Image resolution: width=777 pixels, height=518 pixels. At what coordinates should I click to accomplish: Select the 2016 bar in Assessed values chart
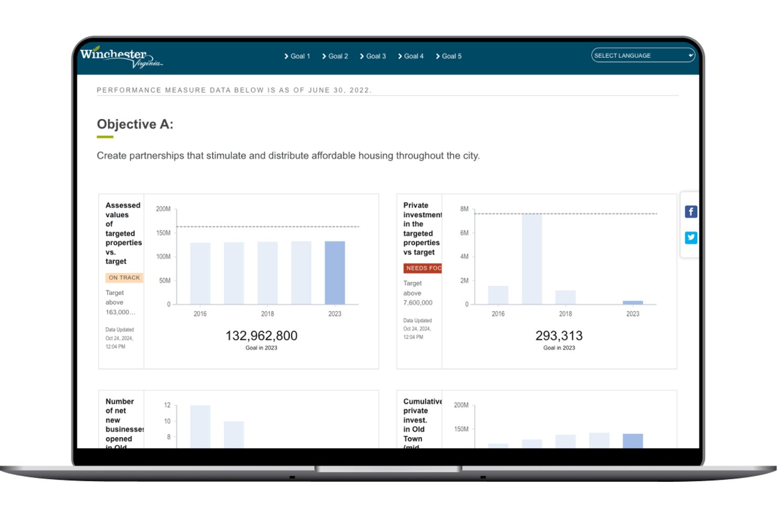[x=200, y=273]
